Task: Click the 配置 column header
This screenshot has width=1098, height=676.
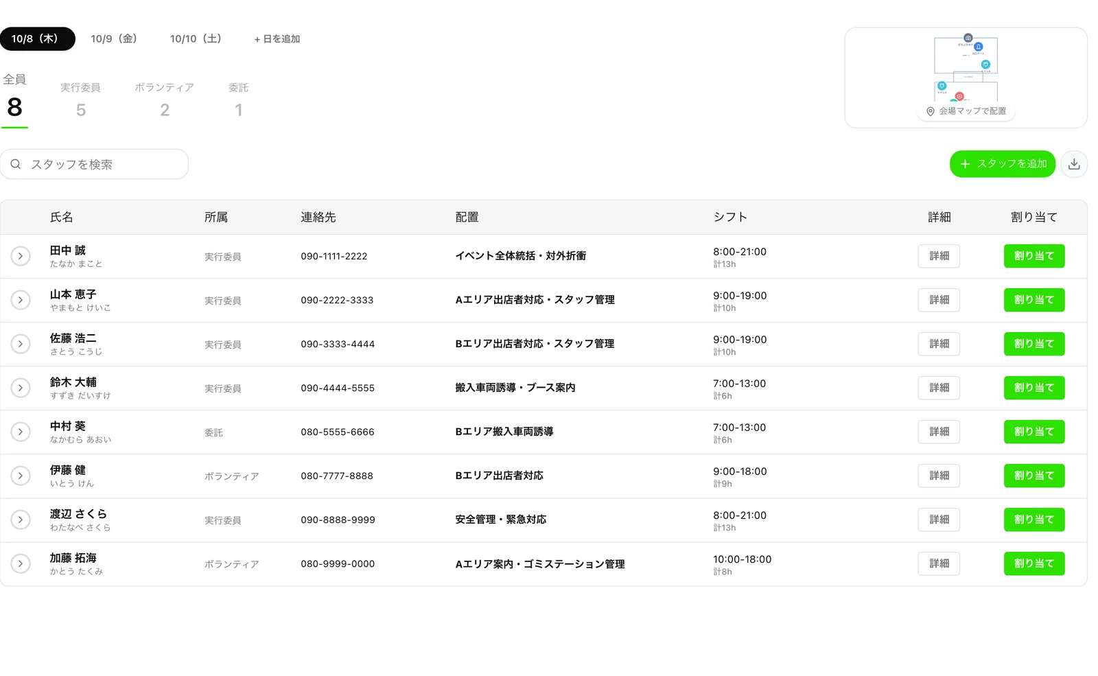Action: [467, 218]
